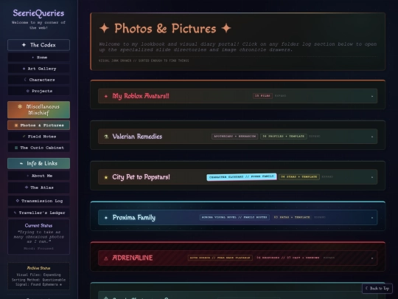Image resolution: width=398 pixels, height=299 pixels.
Task: Expand the Proxima Family section arrow
Action: tap(372, 218)
